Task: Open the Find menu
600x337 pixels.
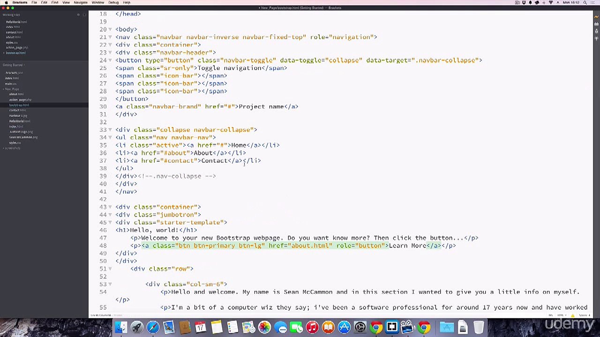Action: click(x=55, y=2)
